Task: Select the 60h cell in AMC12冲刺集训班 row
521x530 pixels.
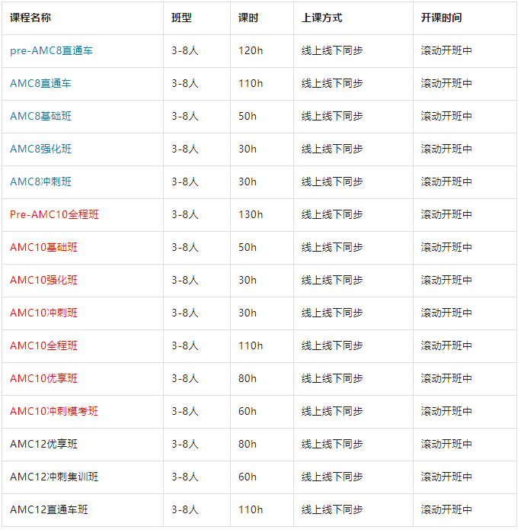Action: (262, 477)
